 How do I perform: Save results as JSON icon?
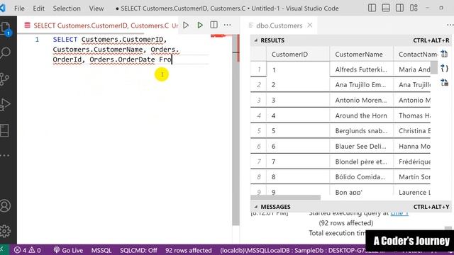pos(444,69)
